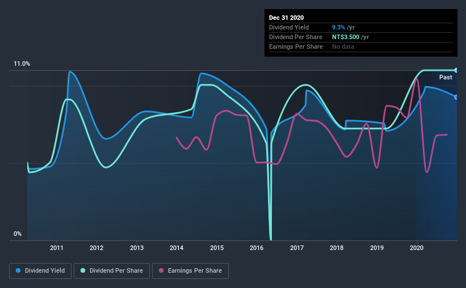
Task: Click the Past region label
Action: (x=446, y=77)
